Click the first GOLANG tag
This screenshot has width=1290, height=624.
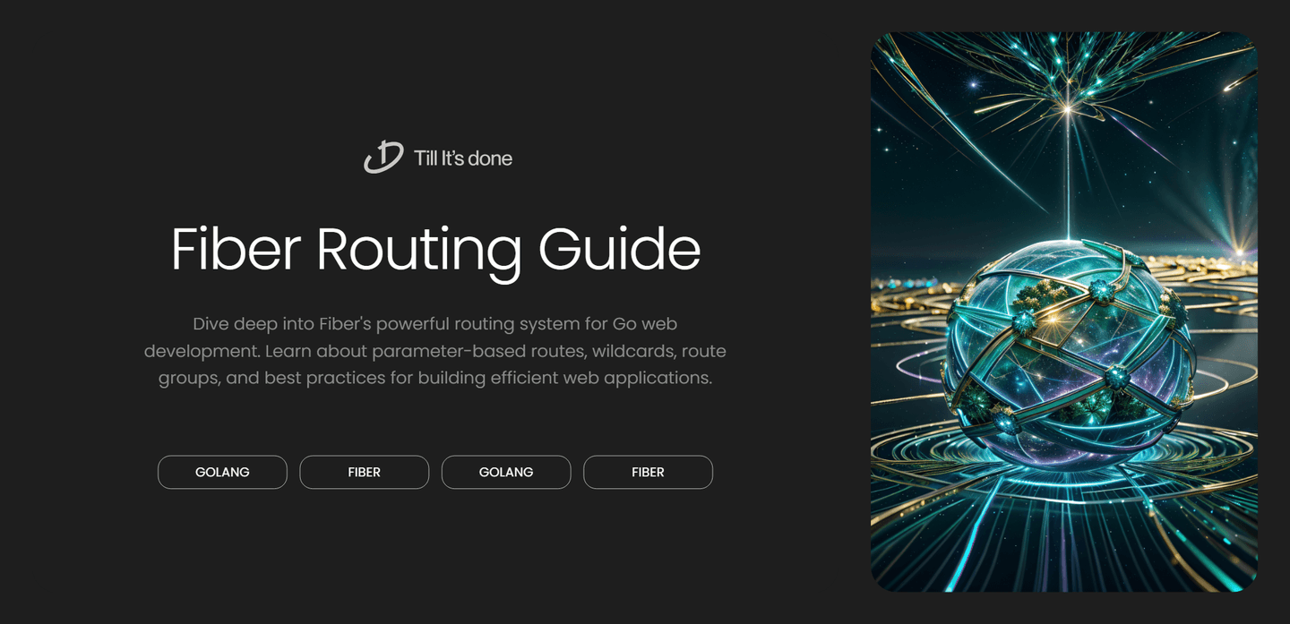click(222, 472)
